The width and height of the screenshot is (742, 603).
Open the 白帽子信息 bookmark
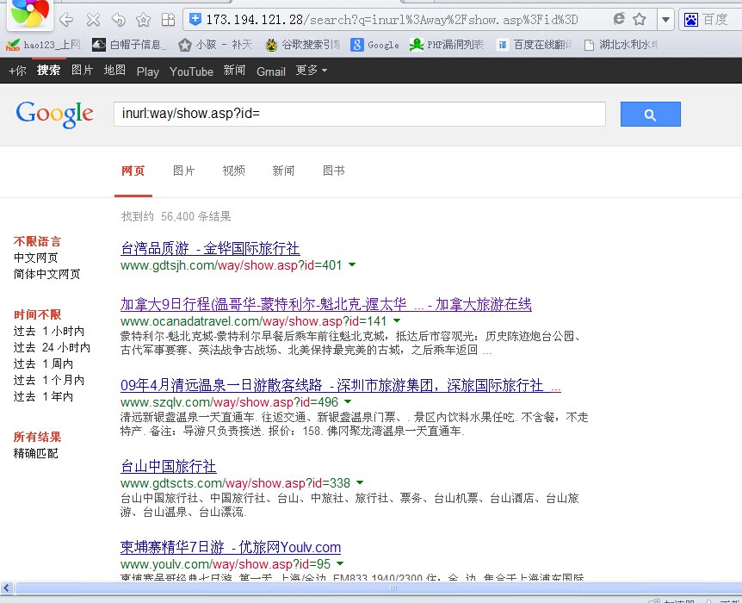pos(129,45)
